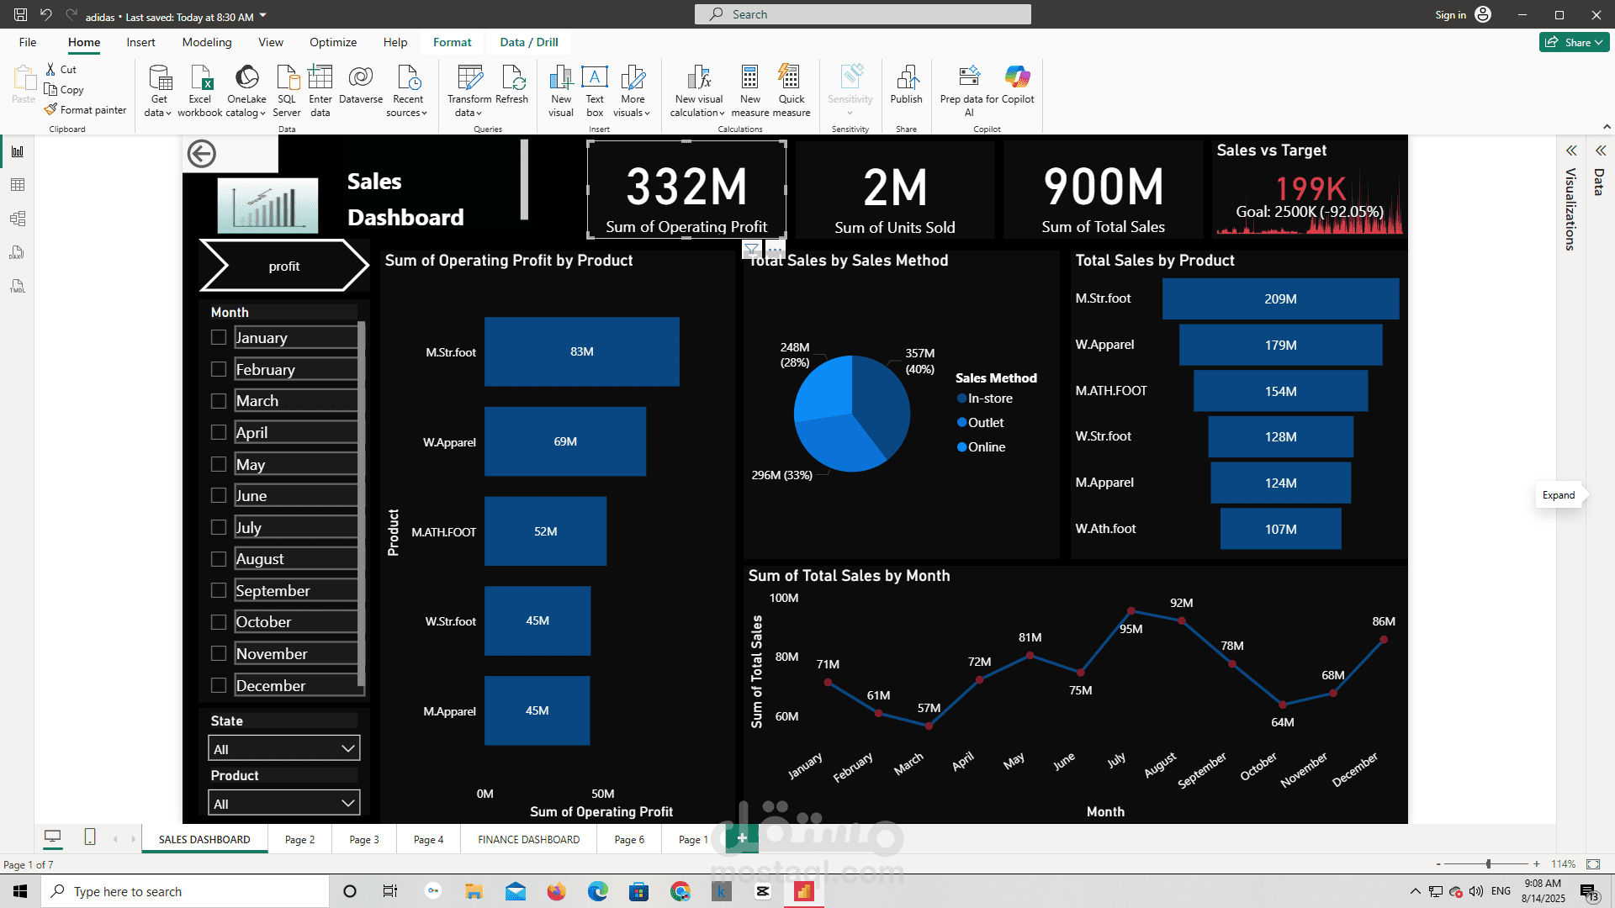Screen dimensions: 1615x908
Task: Open OneLake catalog
Action: click(246, 91)
